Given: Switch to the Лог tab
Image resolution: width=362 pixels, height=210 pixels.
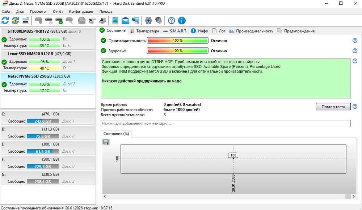Looking at the screenshot, I should click(x=219, y=31).
